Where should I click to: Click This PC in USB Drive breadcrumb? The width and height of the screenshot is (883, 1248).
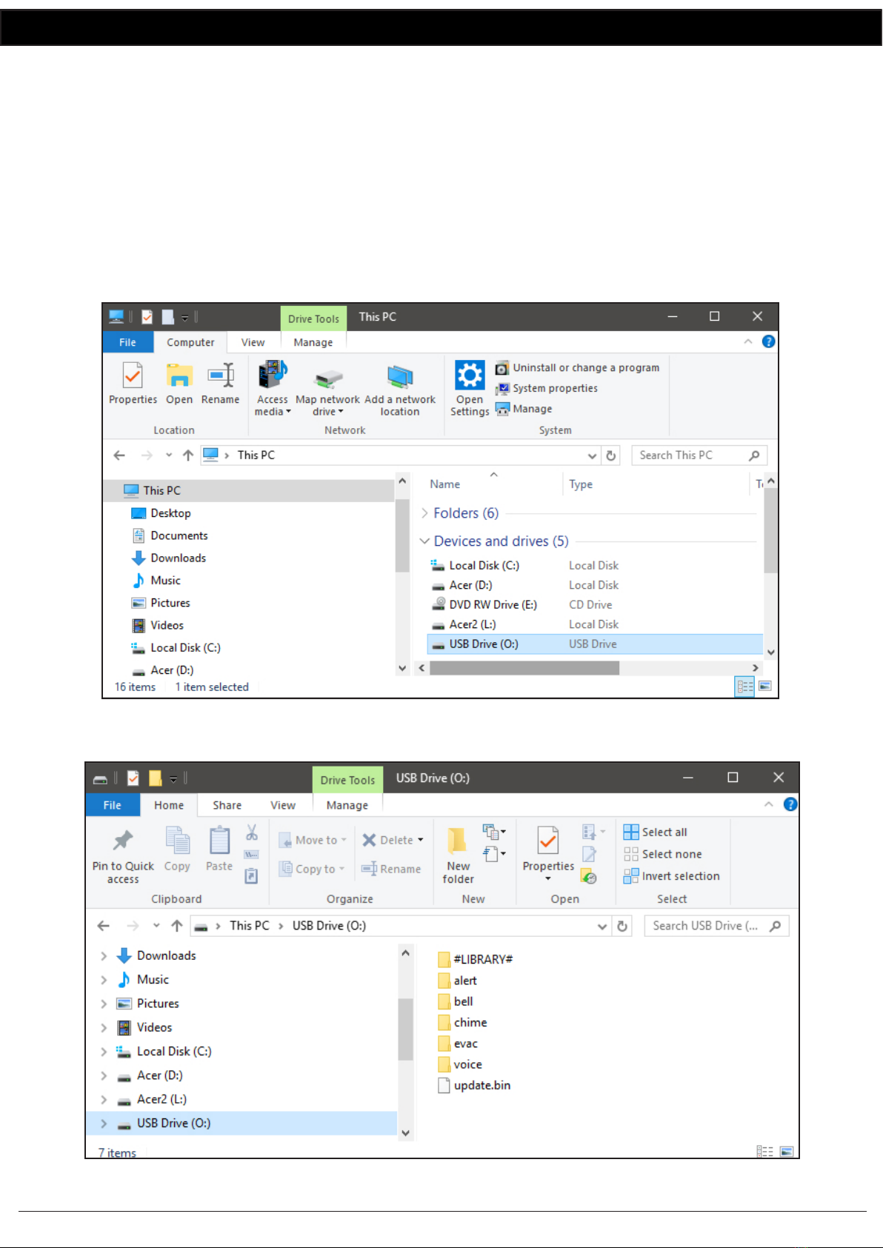point(250,926)
